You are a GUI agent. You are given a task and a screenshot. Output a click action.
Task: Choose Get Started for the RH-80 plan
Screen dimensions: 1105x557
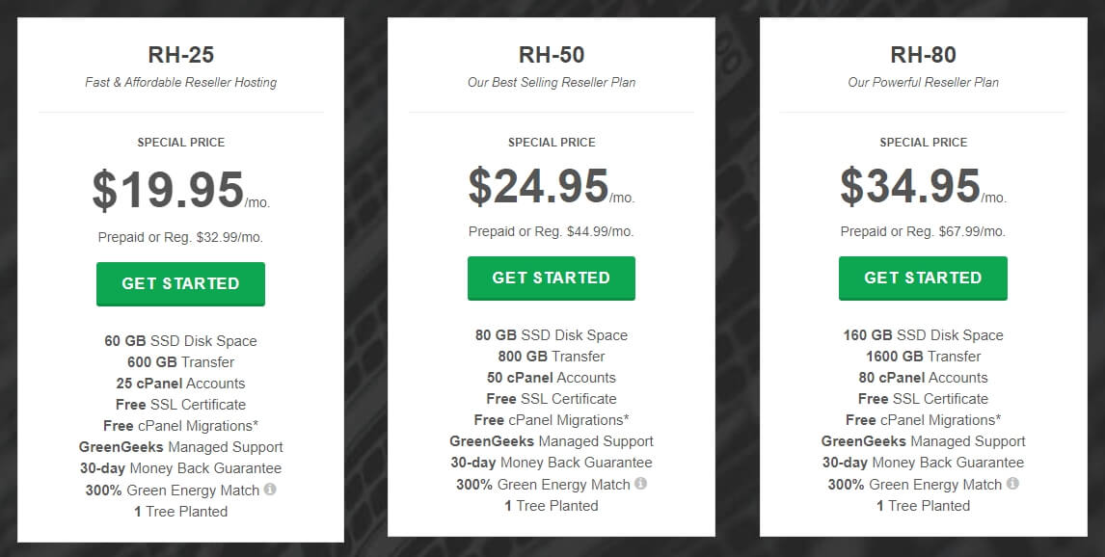pos(923,278)
